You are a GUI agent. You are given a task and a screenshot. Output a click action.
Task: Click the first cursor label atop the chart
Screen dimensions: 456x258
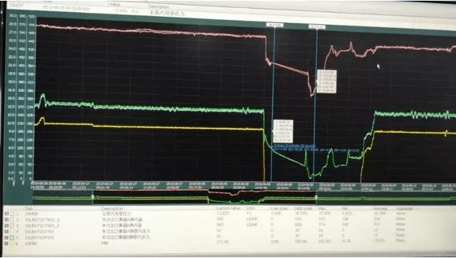coord(275,26)
